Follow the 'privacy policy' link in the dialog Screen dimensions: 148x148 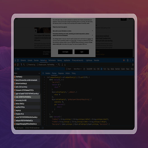click(74, 40)
